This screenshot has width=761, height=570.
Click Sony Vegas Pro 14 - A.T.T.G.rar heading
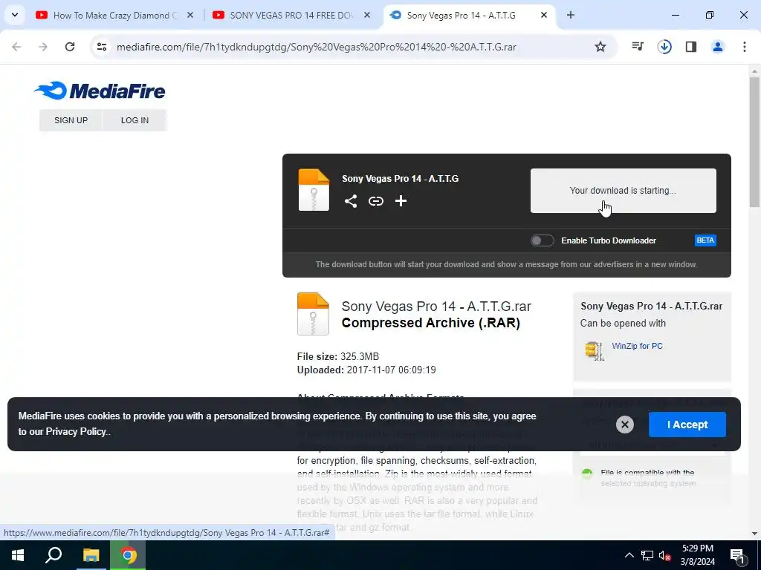[x=436, y=307]
